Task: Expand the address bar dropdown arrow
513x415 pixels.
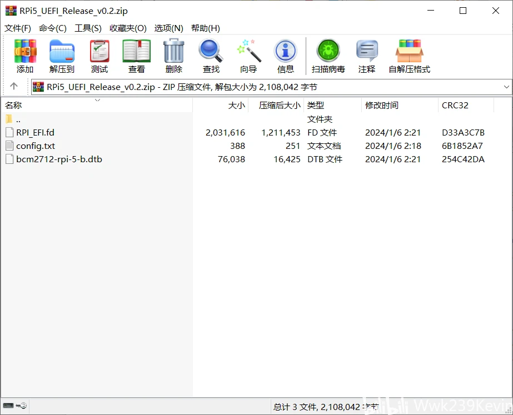Action: pos(506,87)
